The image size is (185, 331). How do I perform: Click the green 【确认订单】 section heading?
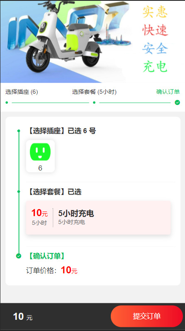pos(45,256)
